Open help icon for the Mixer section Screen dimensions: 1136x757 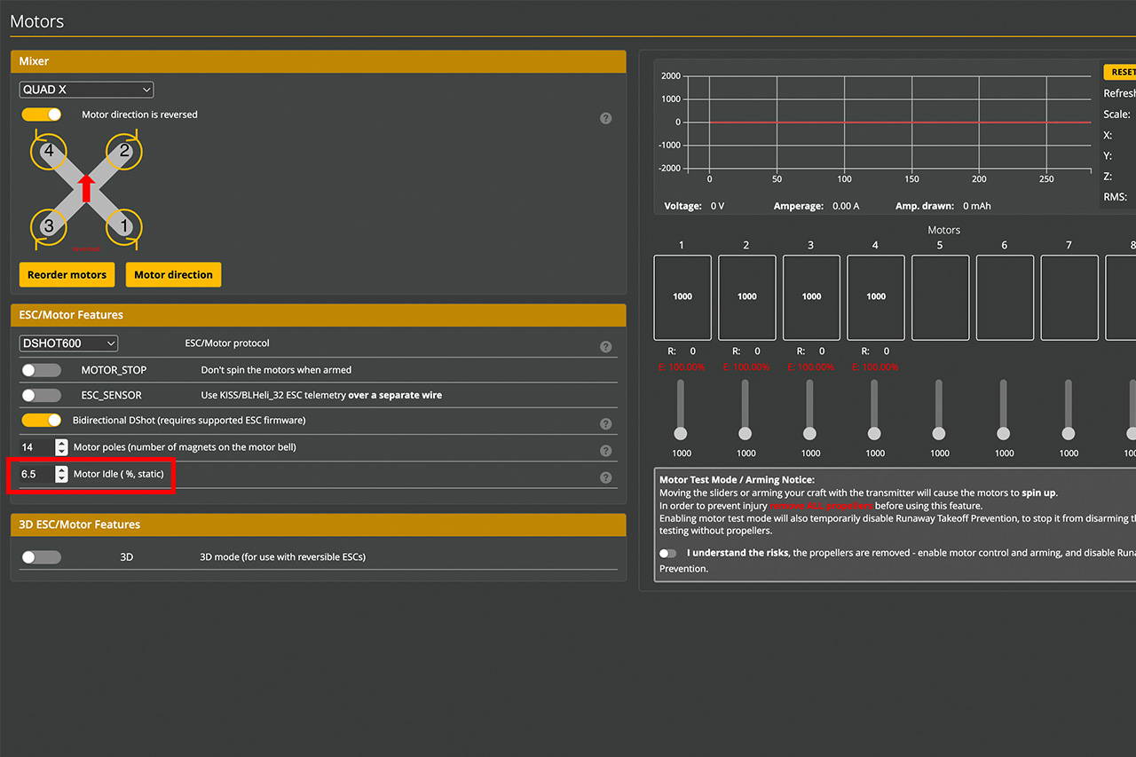pos(606,118)
